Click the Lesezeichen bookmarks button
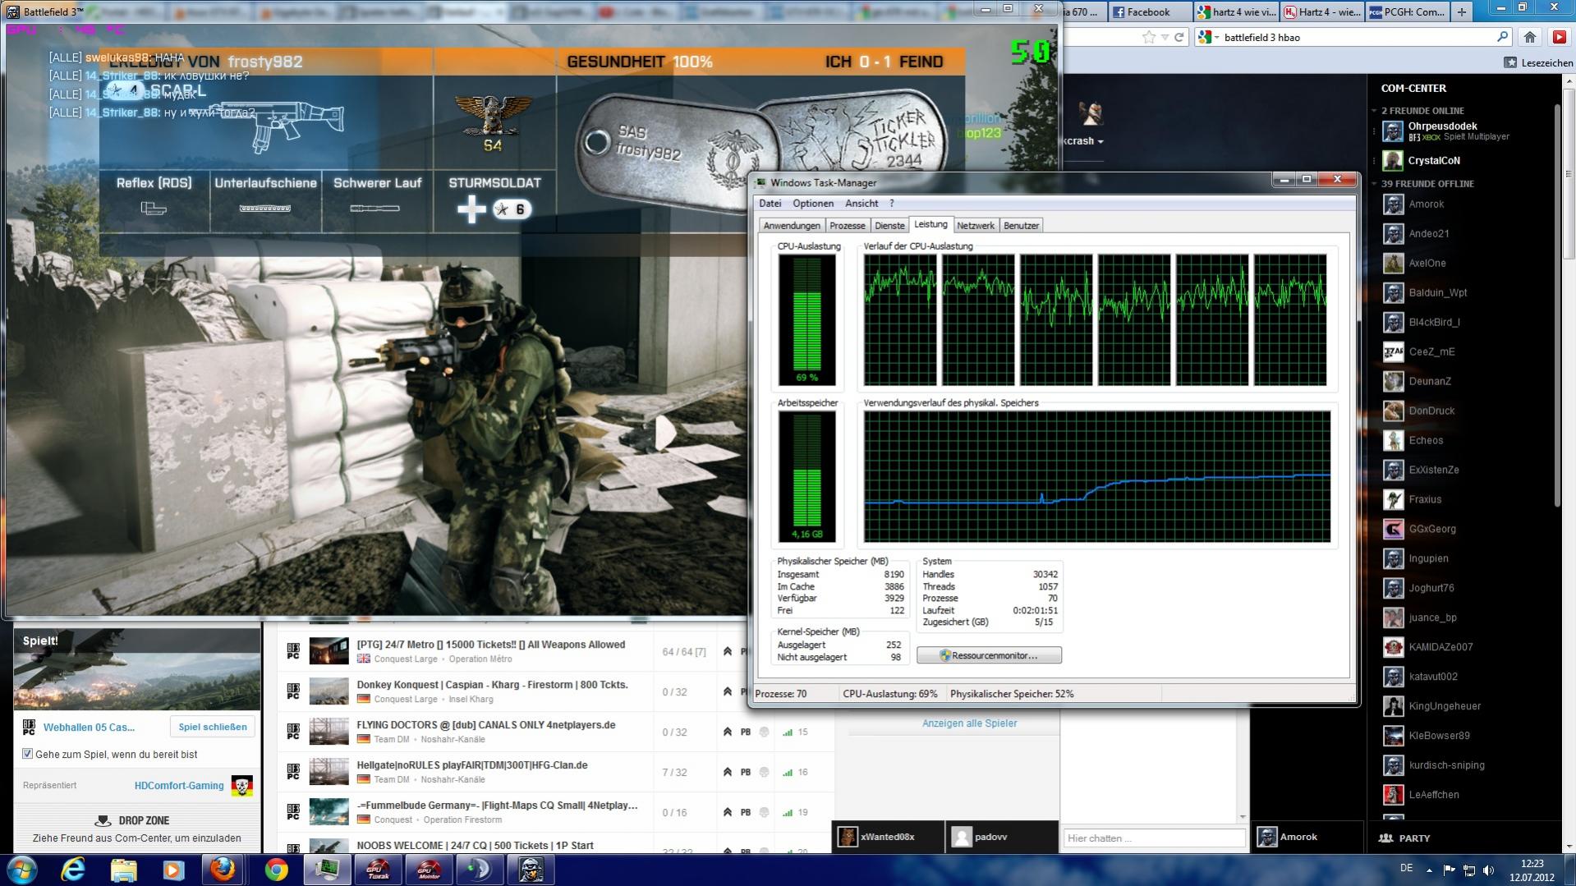Image resolution: width=1576 pixels, height=886 pixels. pyautogui.click(x=1538, y=62)
